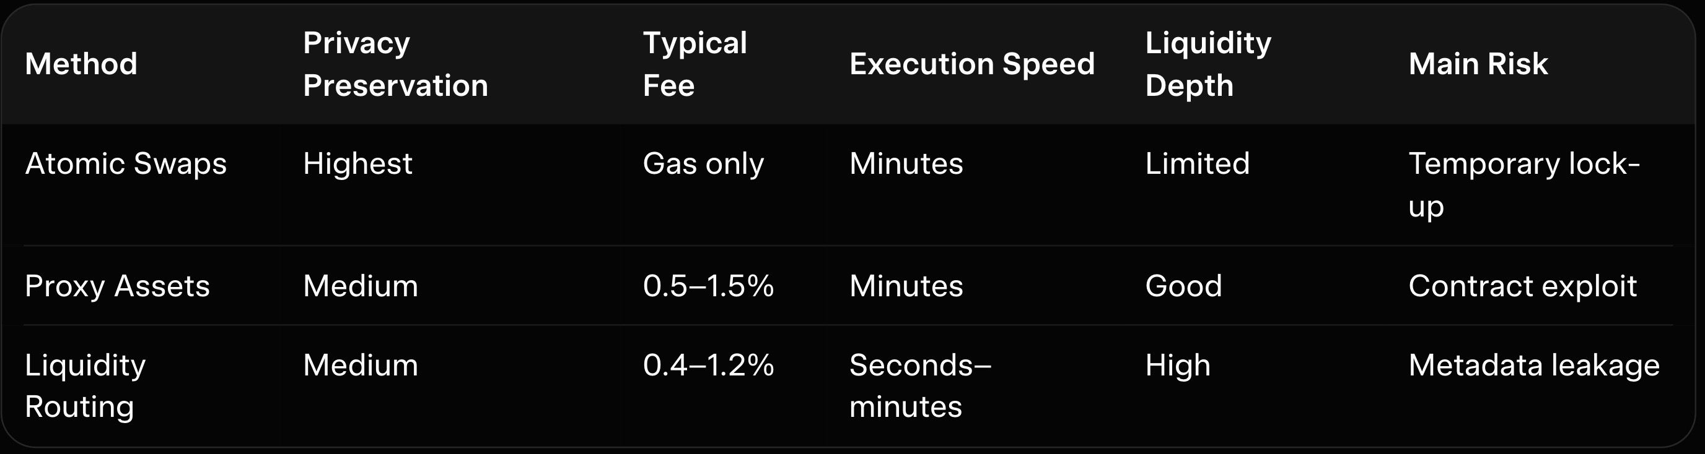Select the Metadata leakage risk cell
This screenshot has width=1705, height=454.
1533,366
